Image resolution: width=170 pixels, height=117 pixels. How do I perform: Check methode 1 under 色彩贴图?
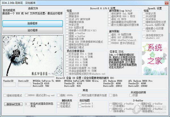click(x=80, y=103)
